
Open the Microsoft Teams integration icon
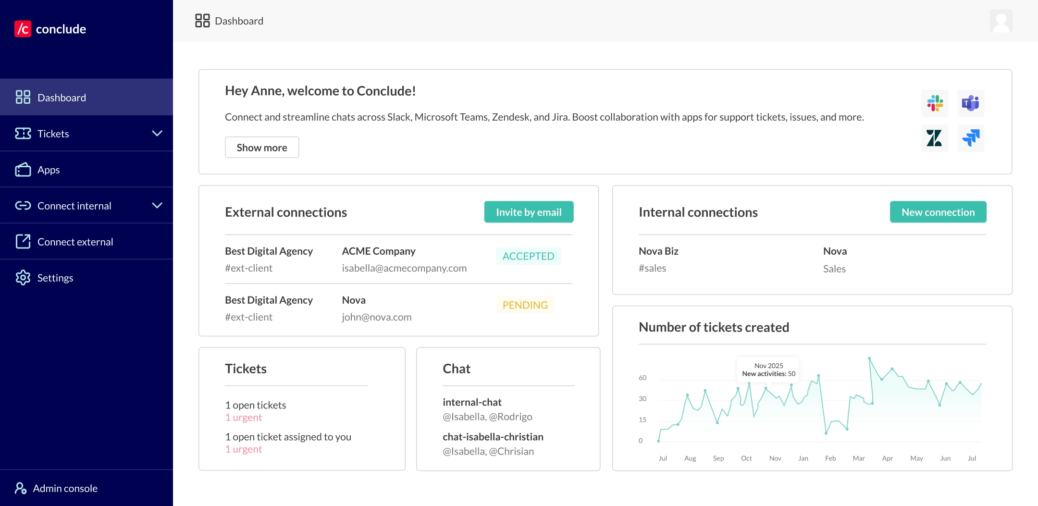point(970,103)
